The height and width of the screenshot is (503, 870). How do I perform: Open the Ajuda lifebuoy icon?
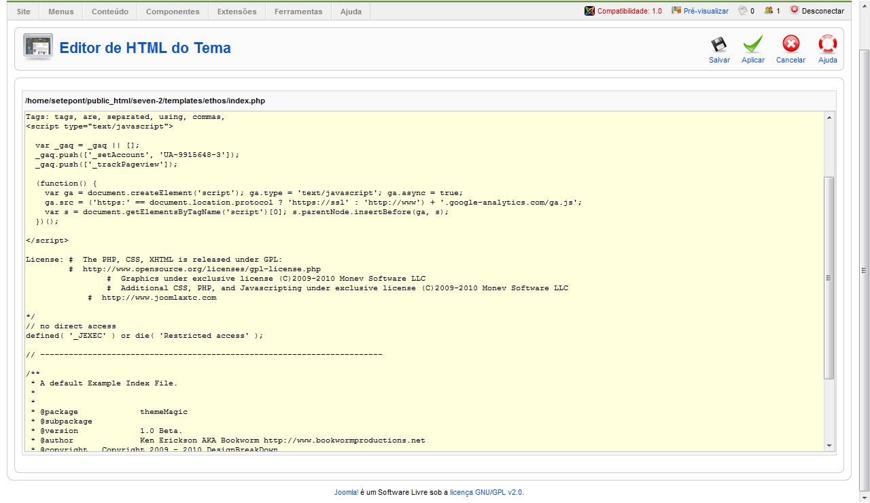coord(827,44)
